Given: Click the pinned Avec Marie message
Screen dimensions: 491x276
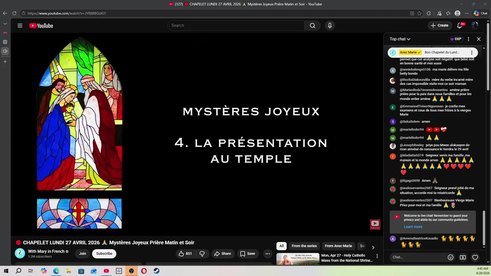Looking at the screenshot, I should [x=433, y=53].
